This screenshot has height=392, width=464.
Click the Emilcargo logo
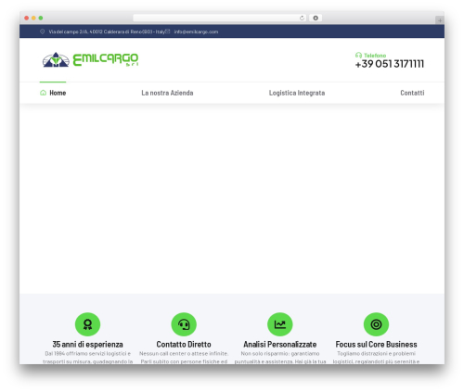click(x=90, y=59)
